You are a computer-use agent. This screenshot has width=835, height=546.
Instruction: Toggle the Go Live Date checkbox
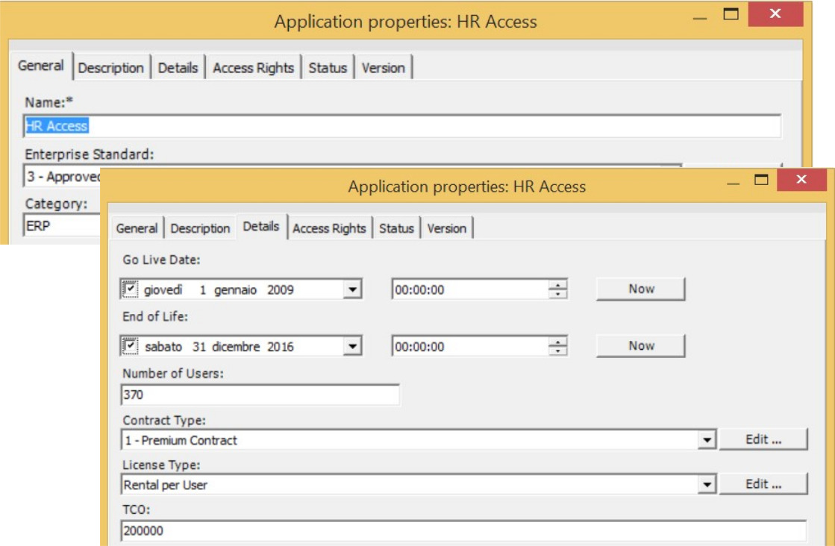point(131,289)
